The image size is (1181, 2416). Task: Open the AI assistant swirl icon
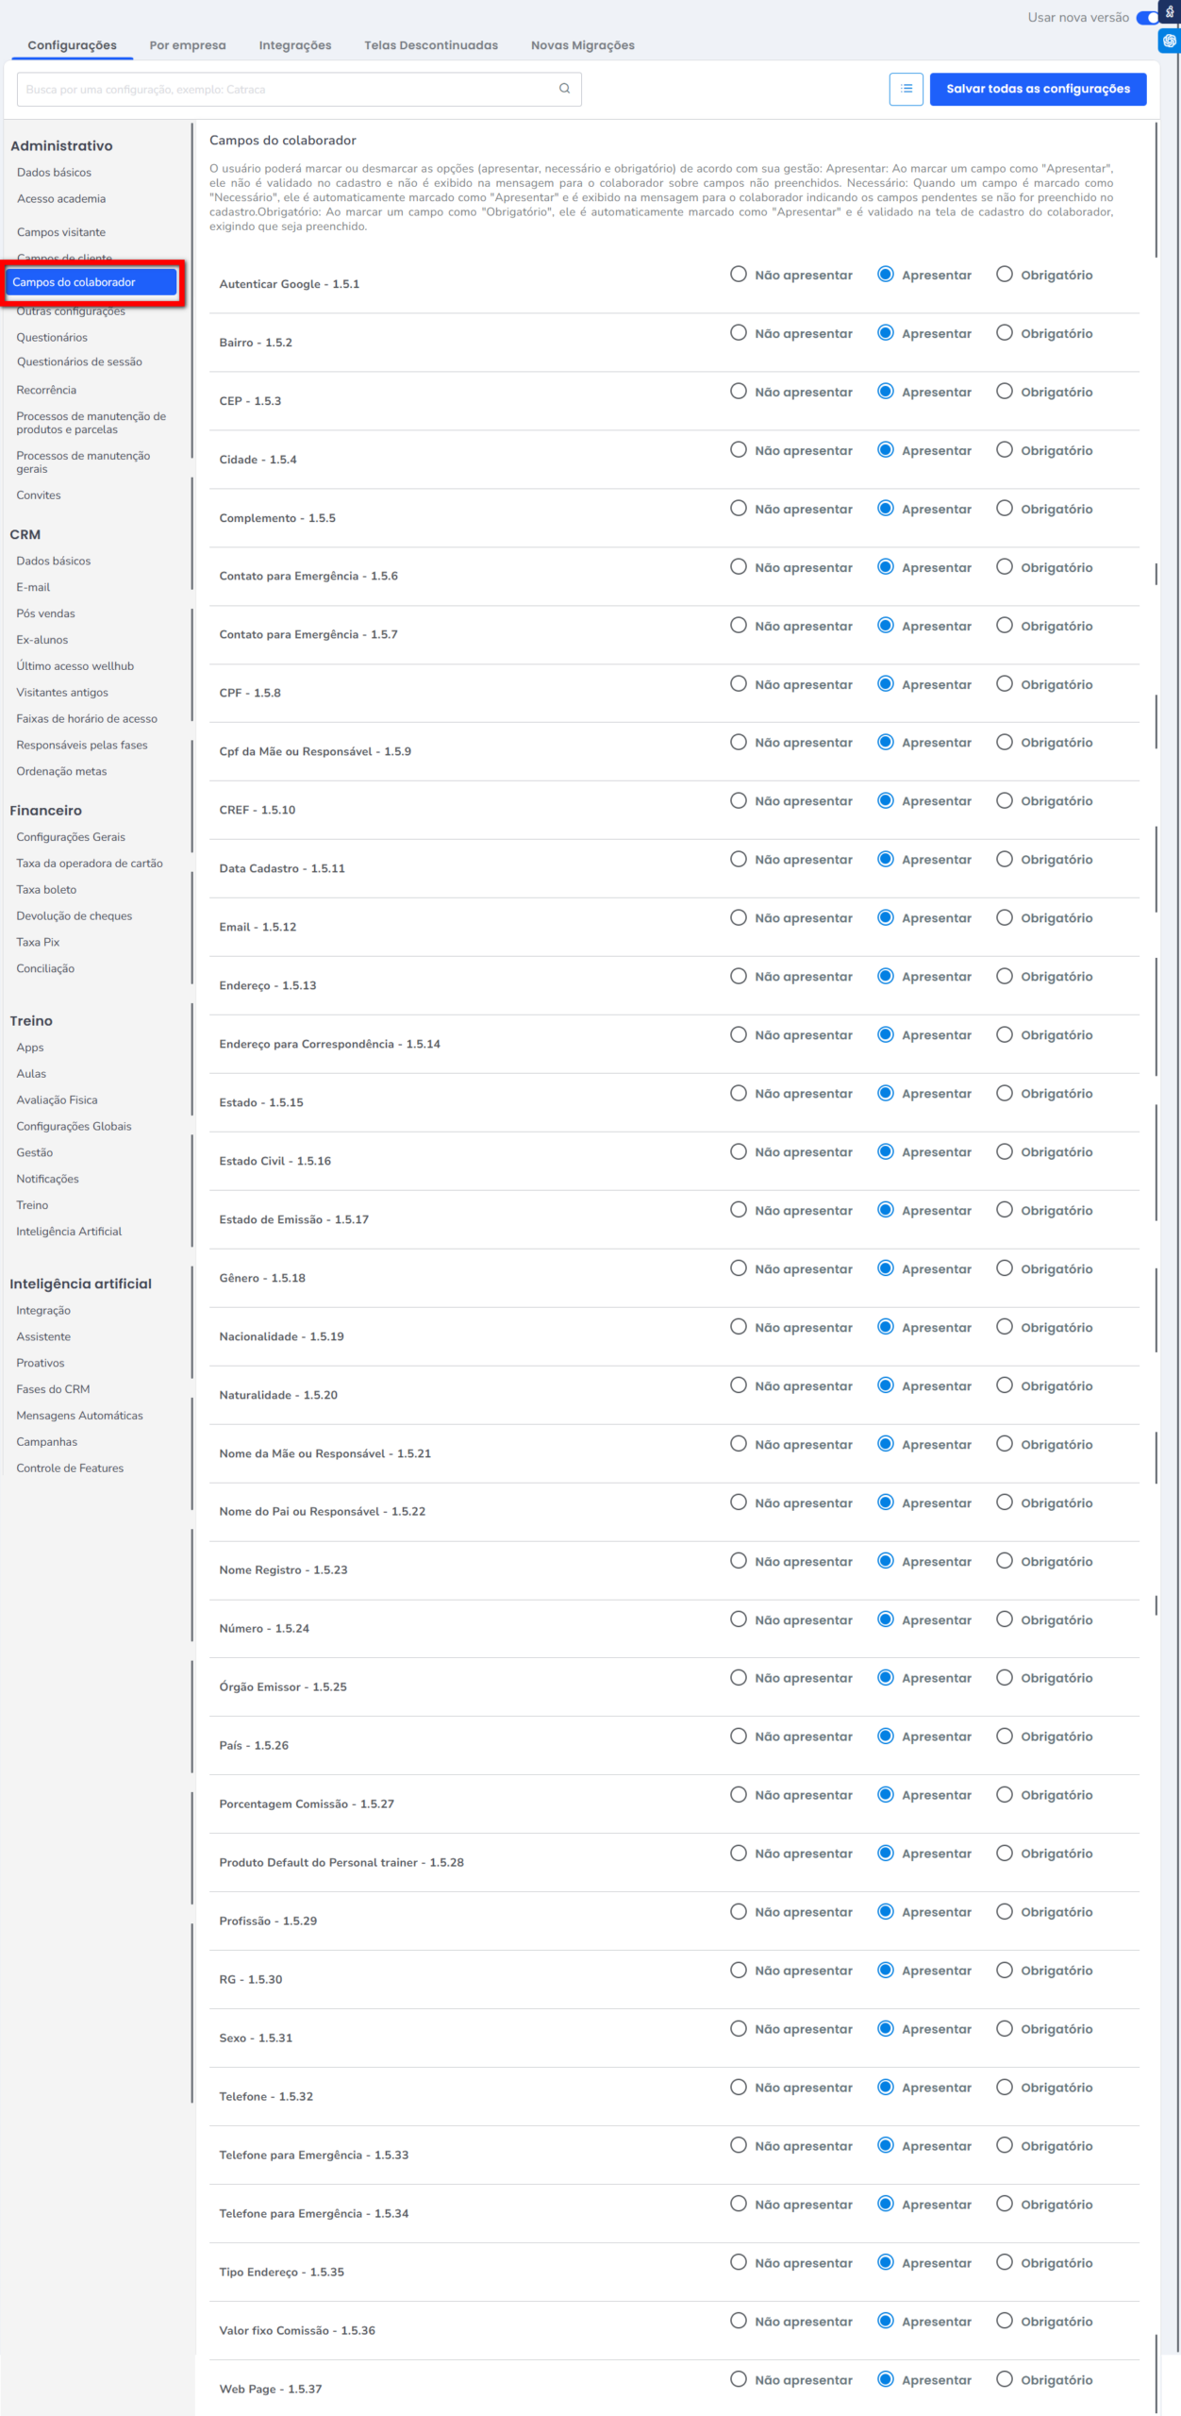[x=1170, y=41]
